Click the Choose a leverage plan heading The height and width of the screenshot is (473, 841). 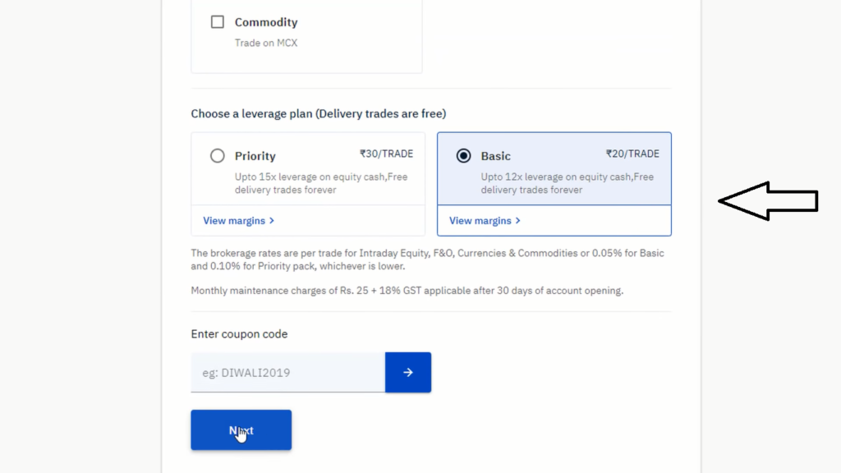(x=319, y=113)
